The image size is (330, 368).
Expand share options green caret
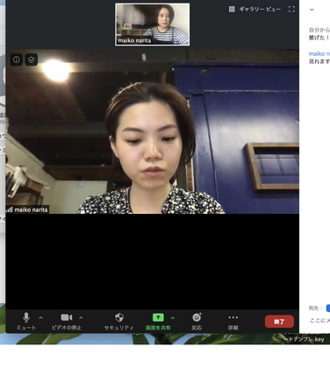click(173, 318)
